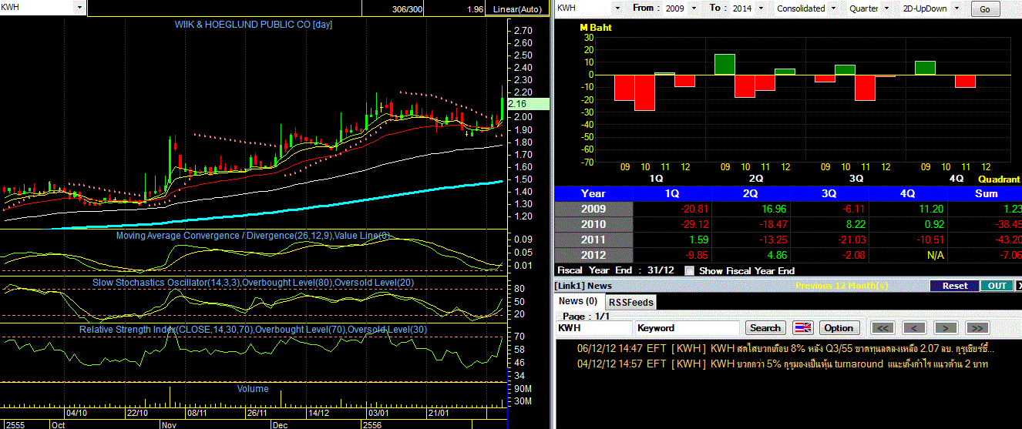Viewport: 1022px width, 429px height.
Task: Go to last news page with >> icon
Action: 977,327
